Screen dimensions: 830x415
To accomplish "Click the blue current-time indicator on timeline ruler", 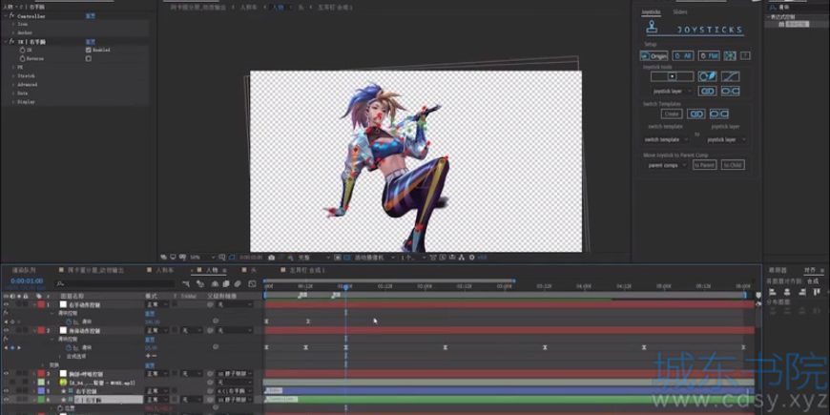I will click(x=345, y=287).
